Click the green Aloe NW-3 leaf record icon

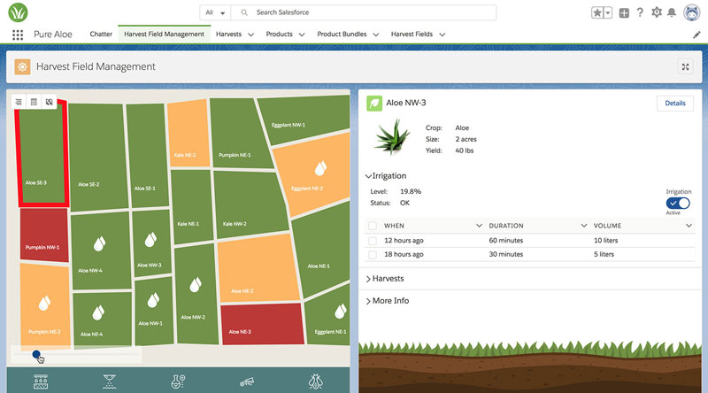374,104
